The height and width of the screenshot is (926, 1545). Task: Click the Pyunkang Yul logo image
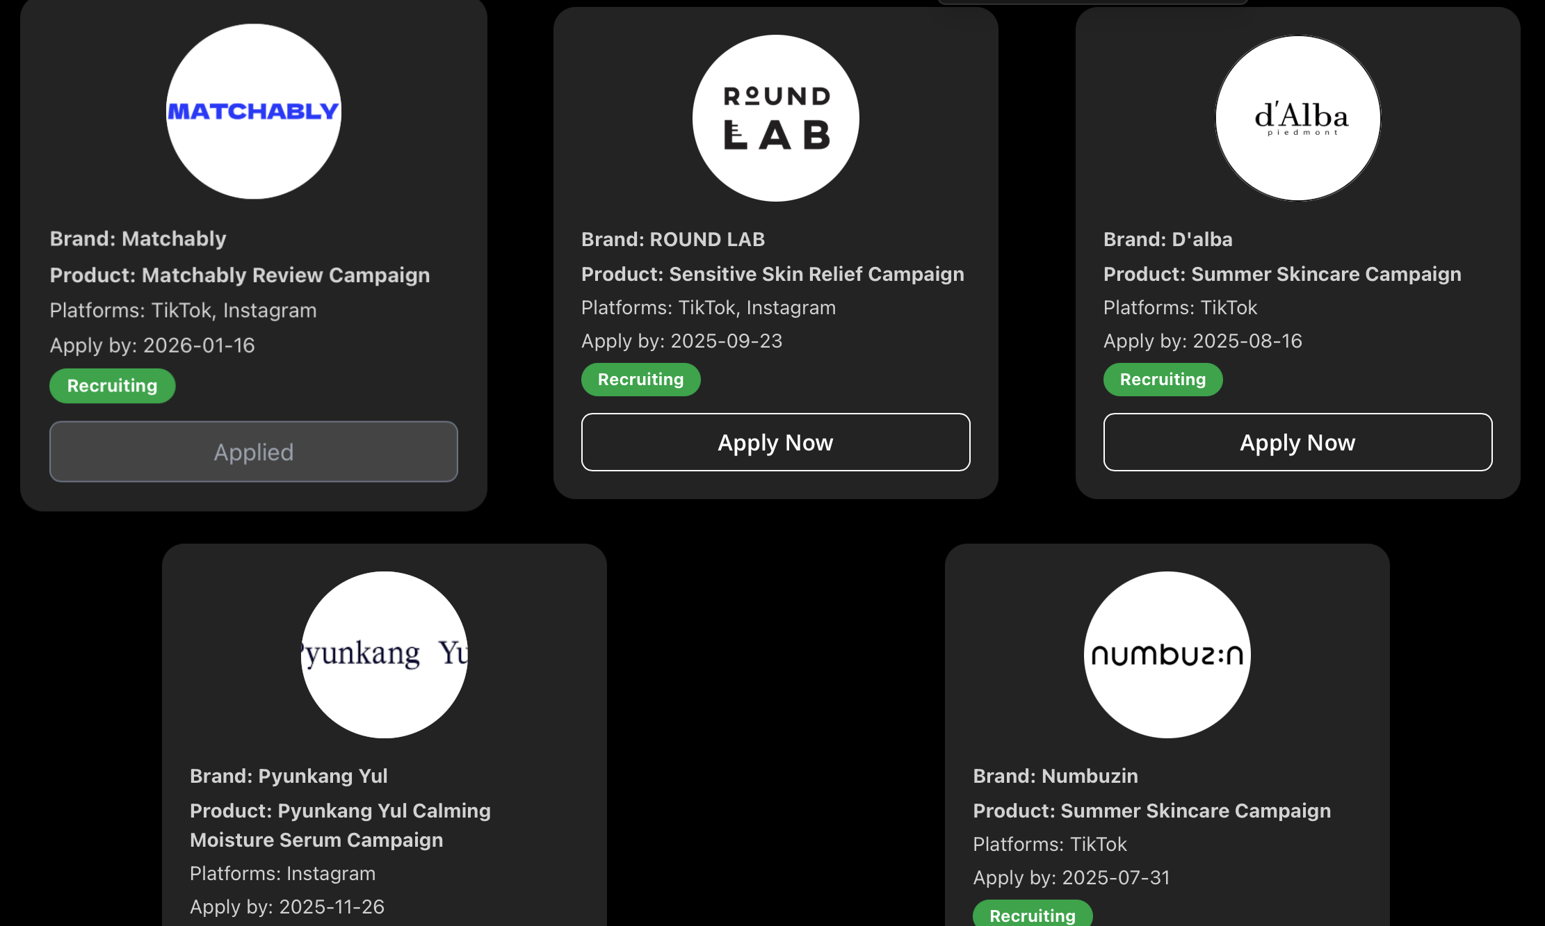pyautogui.click(x=385, y=655)
